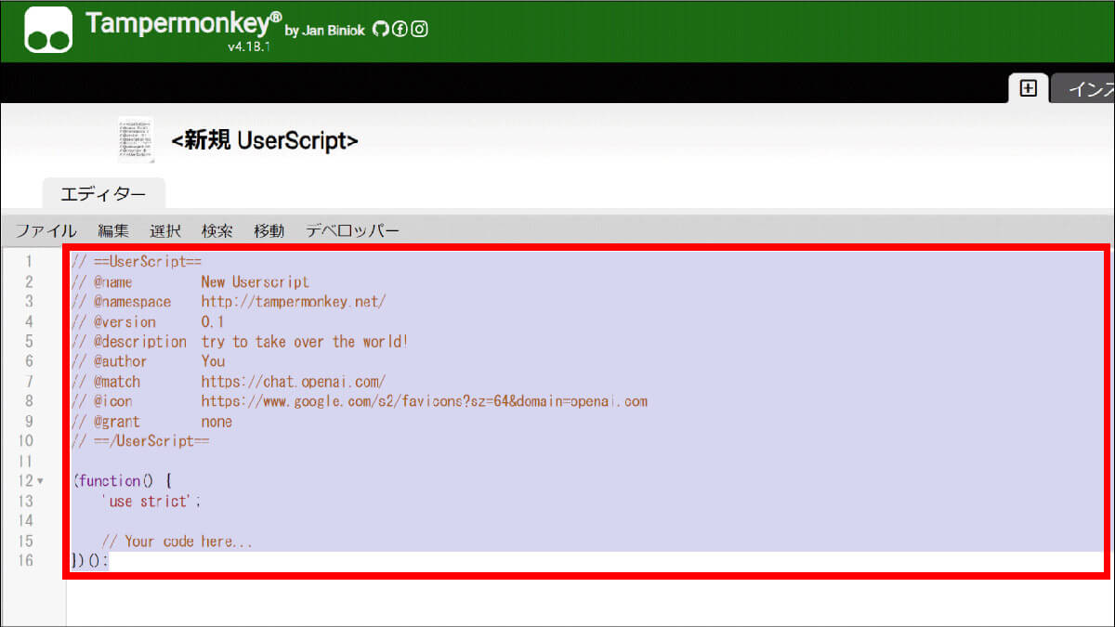Screen dimensions: 1115x627
Task: Click the Tampermonkey logo icon
Action: (x=49, y=31)
